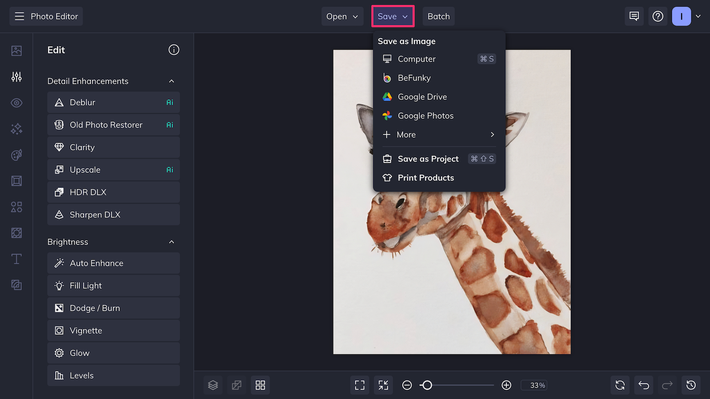Choose Google Drive from the Save menu
710x399 pixels.
[x=422, y=97]
